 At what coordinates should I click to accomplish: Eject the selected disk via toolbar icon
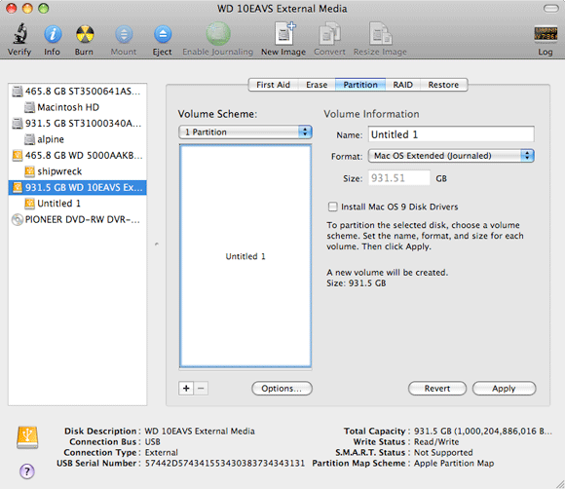pyautogui.click(x=163, y=35)
